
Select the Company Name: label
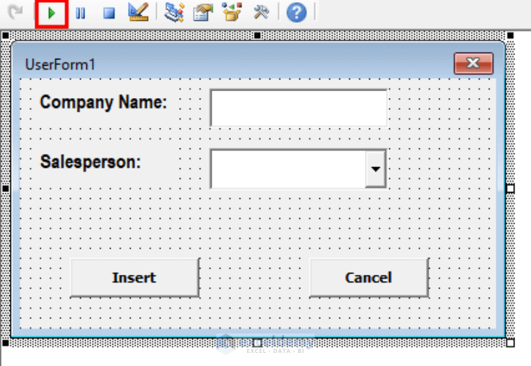pos(103,102)
